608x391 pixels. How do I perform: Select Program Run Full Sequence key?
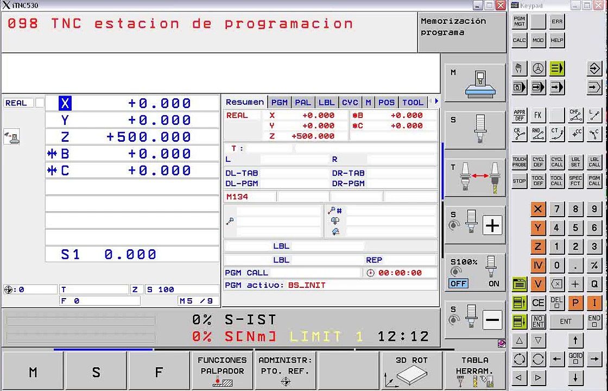coord(556,87)
